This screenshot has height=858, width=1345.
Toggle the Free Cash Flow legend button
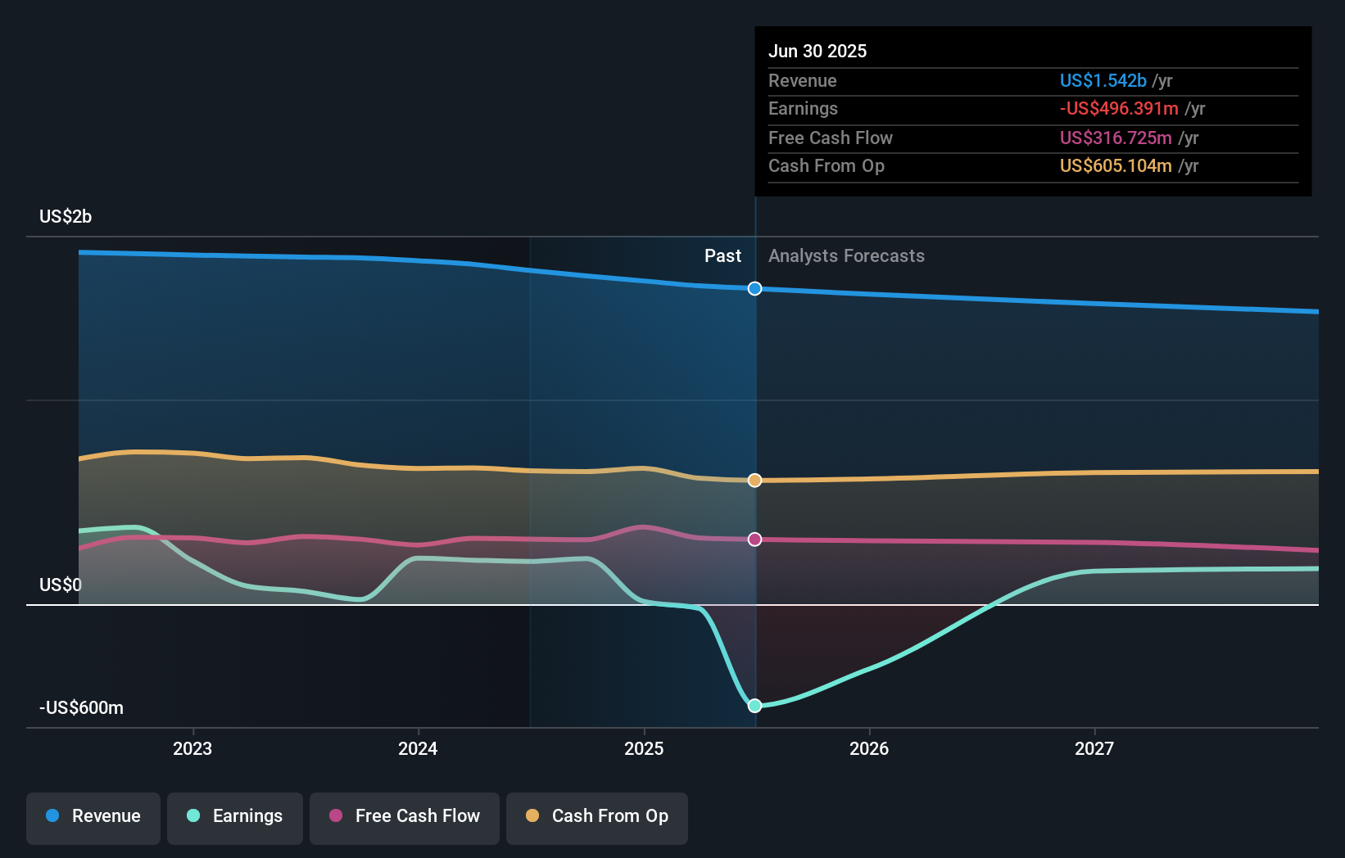405,818
